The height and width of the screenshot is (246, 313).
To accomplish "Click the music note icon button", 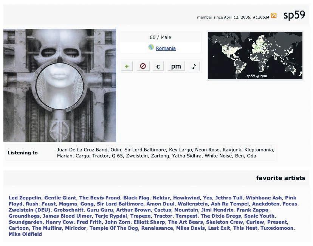I will click(x=194, y=66).
